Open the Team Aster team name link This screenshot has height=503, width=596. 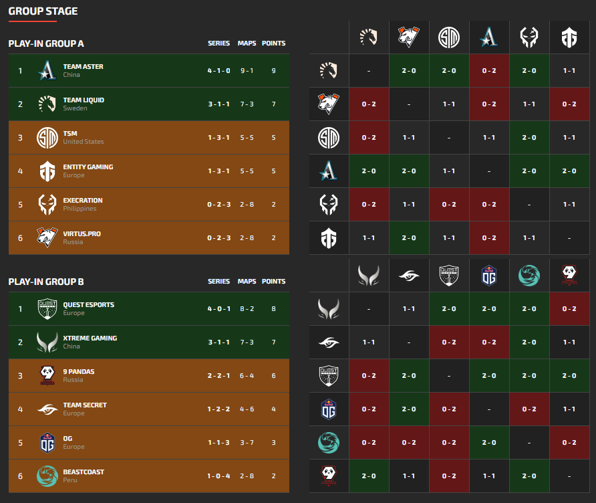point(83,67)
